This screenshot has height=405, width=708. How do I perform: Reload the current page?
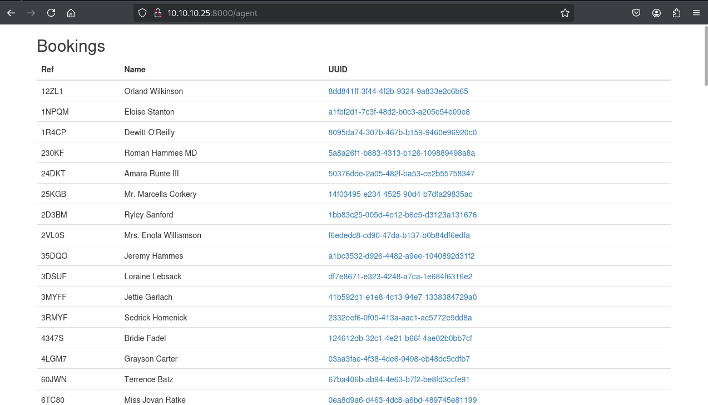(x=51, y=13)
